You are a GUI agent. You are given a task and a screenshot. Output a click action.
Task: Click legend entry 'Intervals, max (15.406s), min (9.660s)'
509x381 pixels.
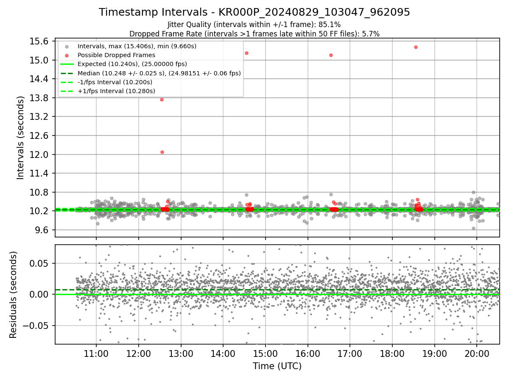(137, 46)
